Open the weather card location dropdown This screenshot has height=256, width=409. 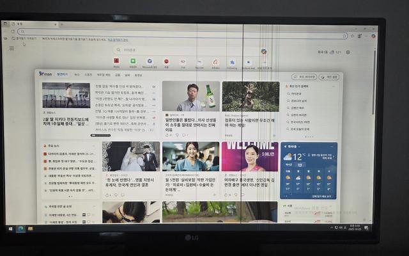point(299,147)
